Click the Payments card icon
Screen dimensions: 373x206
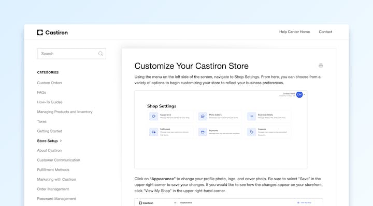203,132
